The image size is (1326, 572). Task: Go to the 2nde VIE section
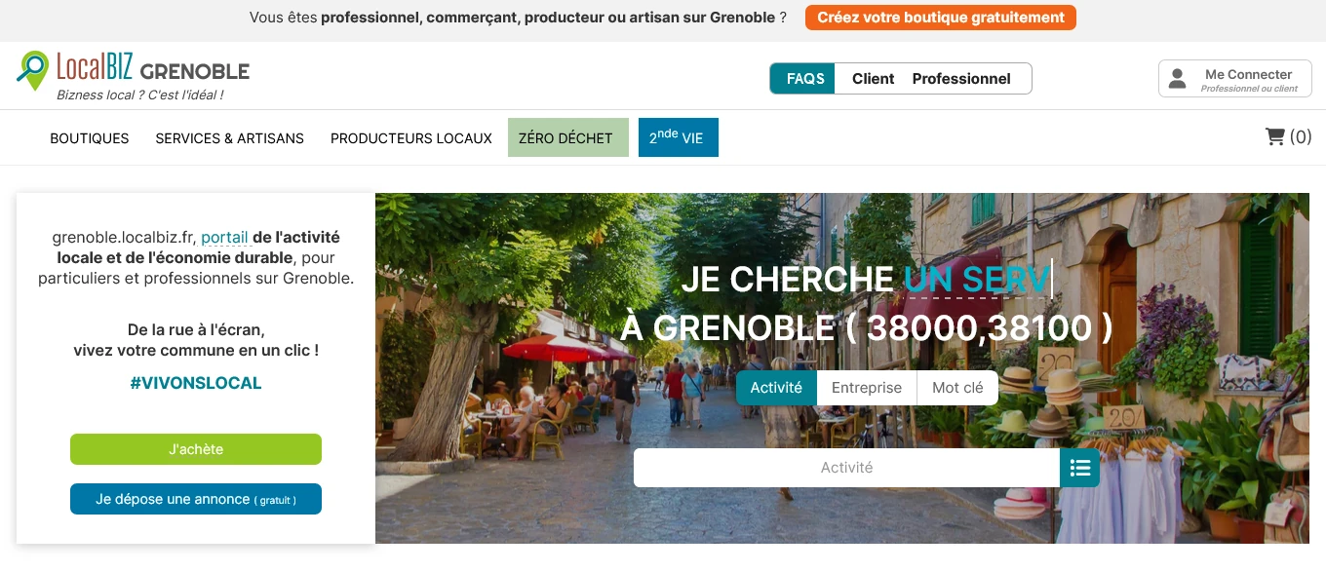(679, 137)
